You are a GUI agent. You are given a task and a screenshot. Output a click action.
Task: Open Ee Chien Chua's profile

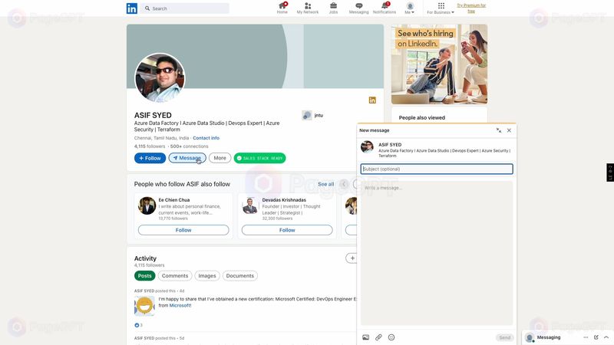(174, 200)
